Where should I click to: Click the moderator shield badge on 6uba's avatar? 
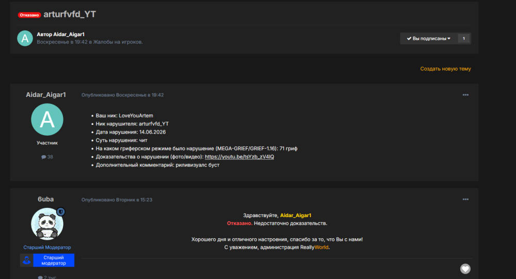click(60, 212)
